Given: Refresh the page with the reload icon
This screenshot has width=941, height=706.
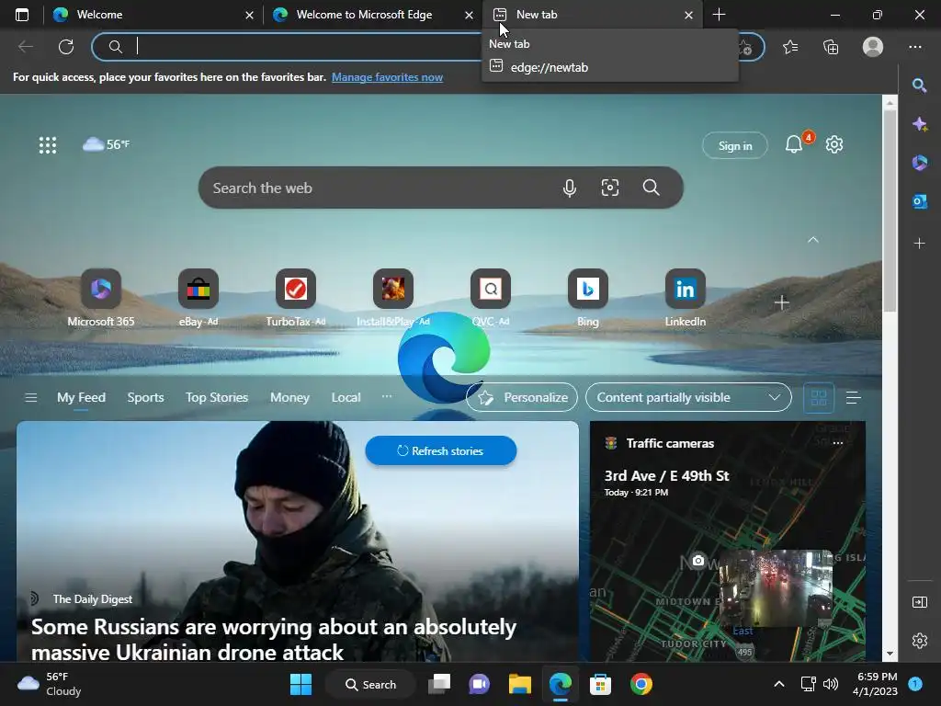Looking at the screenshot, I should 66,47.
